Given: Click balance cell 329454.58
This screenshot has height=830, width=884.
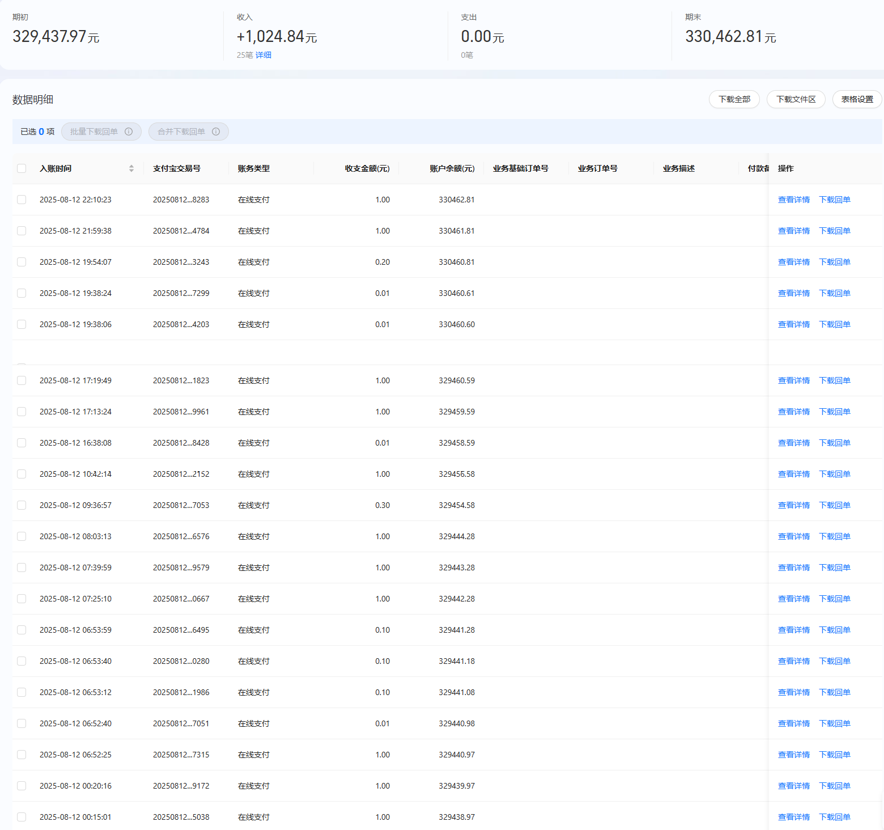Looking at the screenshot, I should pyautogui.click(x=457, y=505).
